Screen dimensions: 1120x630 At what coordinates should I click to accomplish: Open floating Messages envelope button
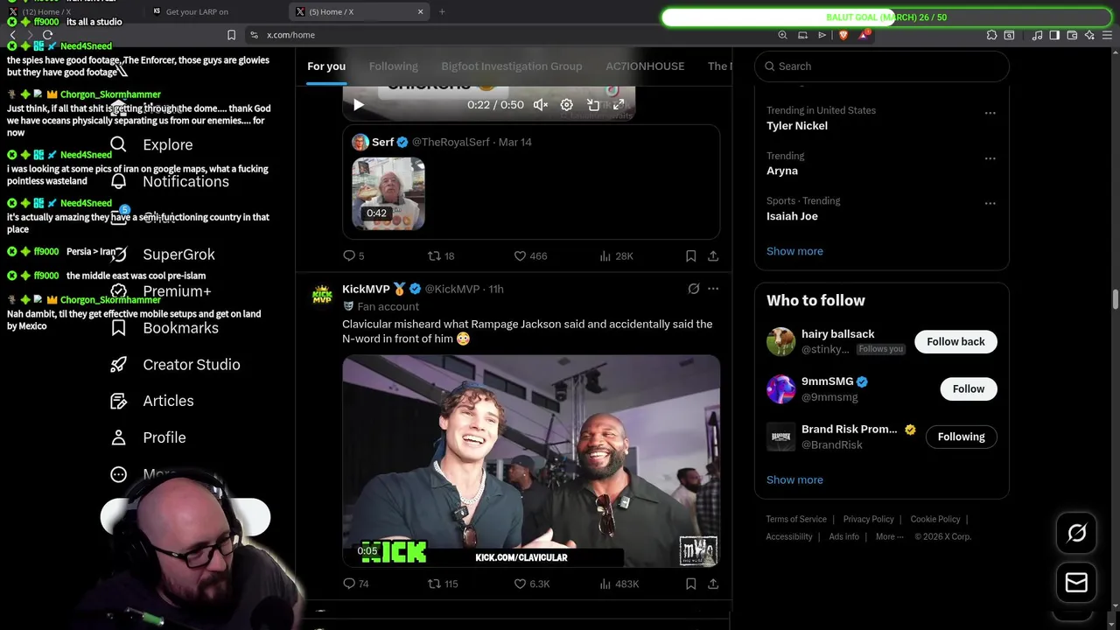click(x=1076, y=583)
